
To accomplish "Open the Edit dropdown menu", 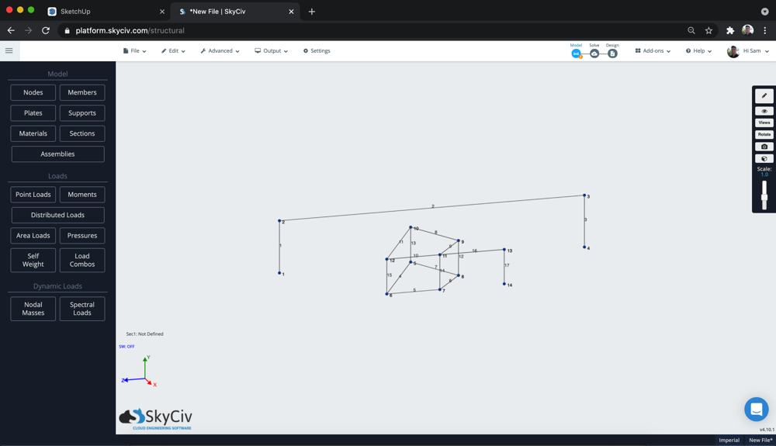I will [173, 51].
